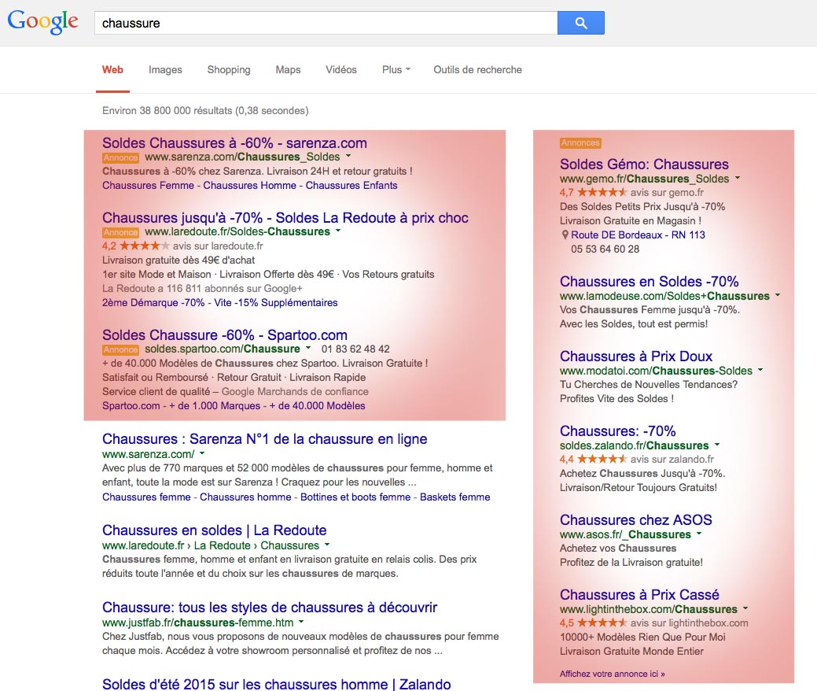The image size is (817, 691).
Task: Click Bottines et boots femme link
Action: [x=355, y=497]
